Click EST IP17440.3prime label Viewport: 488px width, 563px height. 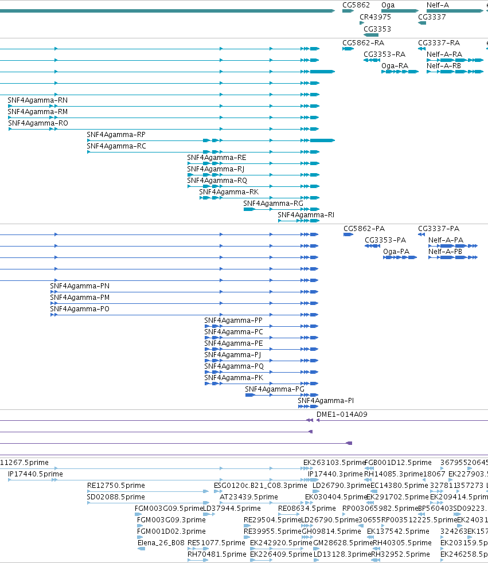pos(335,474)
